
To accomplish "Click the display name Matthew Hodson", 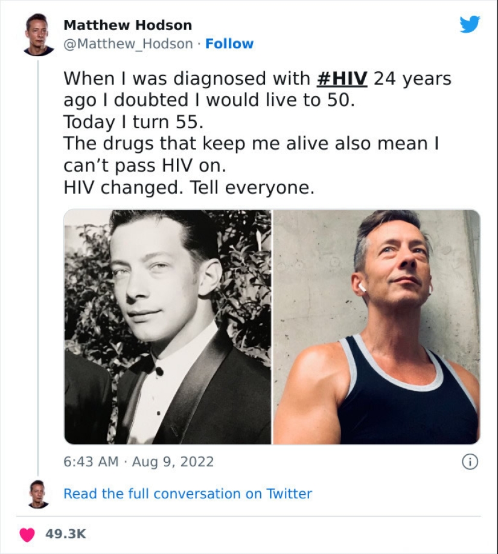I will [127, 25].
